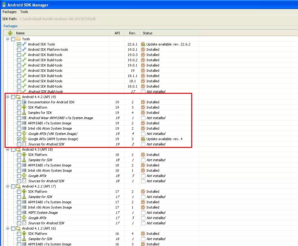Click the API 16 Samples for SDK flask icon
The height and width of the screenshot is (246, 298).
coord(24,239)
